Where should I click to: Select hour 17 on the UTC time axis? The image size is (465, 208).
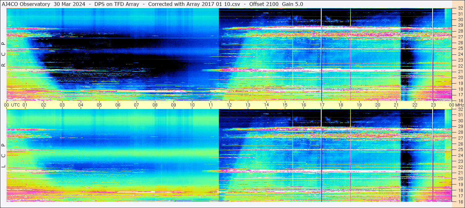point(322,105)
